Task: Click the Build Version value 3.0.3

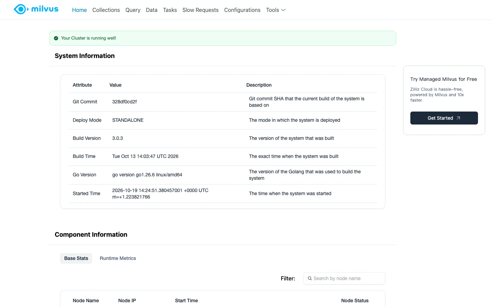Action: (x=118, y=138)
